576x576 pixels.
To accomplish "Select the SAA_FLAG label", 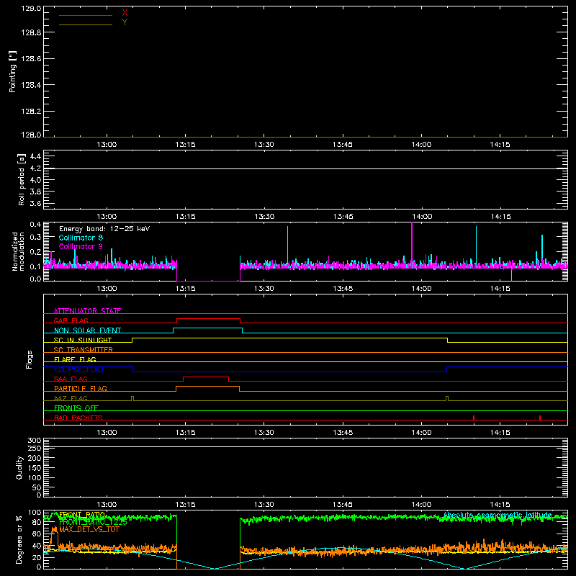I will (x=71, y=379).
